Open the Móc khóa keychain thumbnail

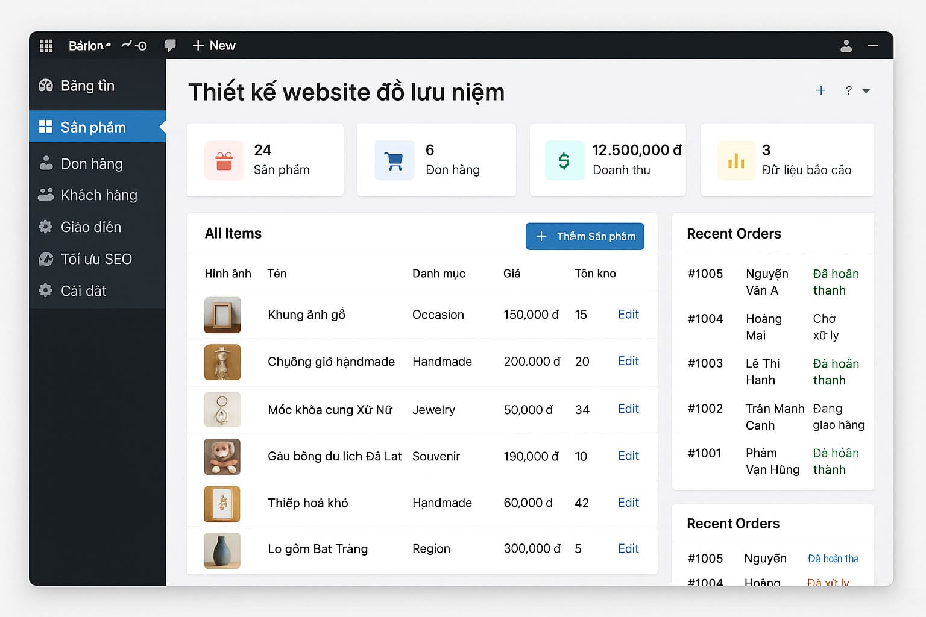coord(222,409)
